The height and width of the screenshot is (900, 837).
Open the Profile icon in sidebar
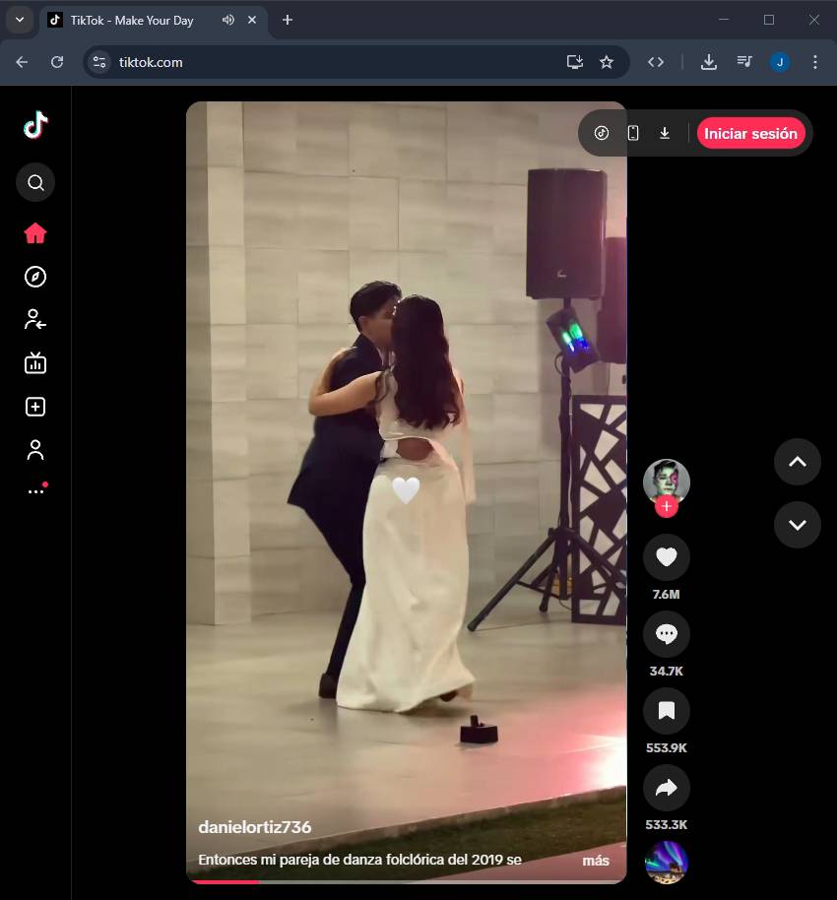point(35,450)
